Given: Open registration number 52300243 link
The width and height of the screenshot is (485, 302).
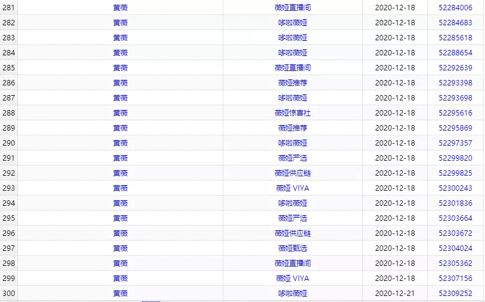Looking at the screenshot, I should [456, 188].
